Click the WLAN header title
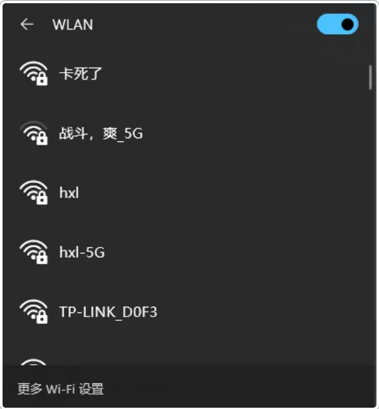 73,25
